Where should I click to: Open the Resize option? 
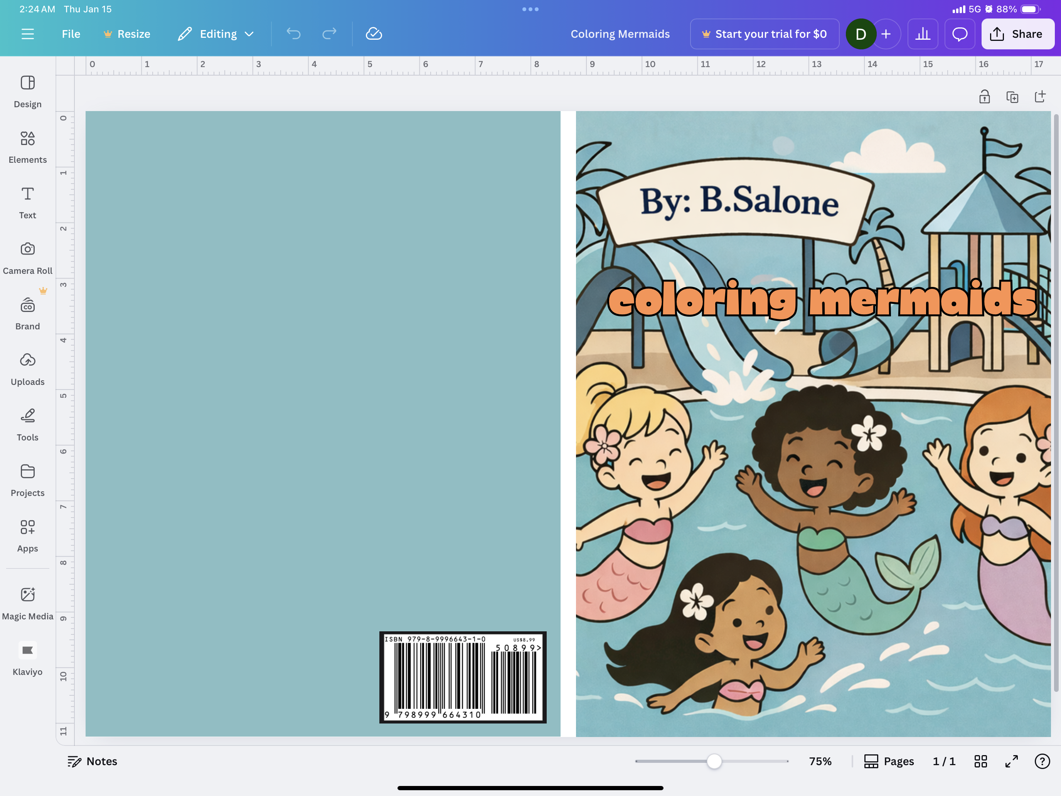click(x=127, y=34)
